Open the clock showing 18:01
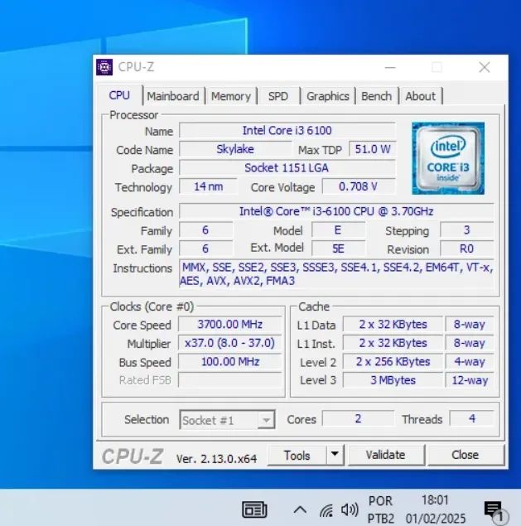The width and height of the screenshot is (521, 526). click(x=435, y=510)
